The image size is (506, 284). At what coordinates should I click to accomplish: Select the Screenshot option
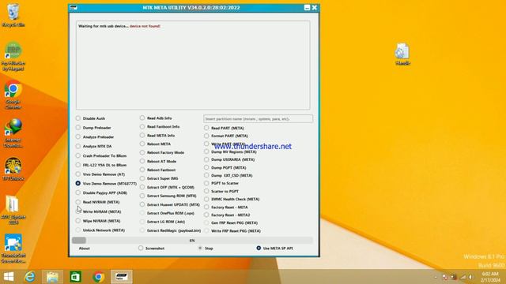pyautogui.click(x=152, y=248)
